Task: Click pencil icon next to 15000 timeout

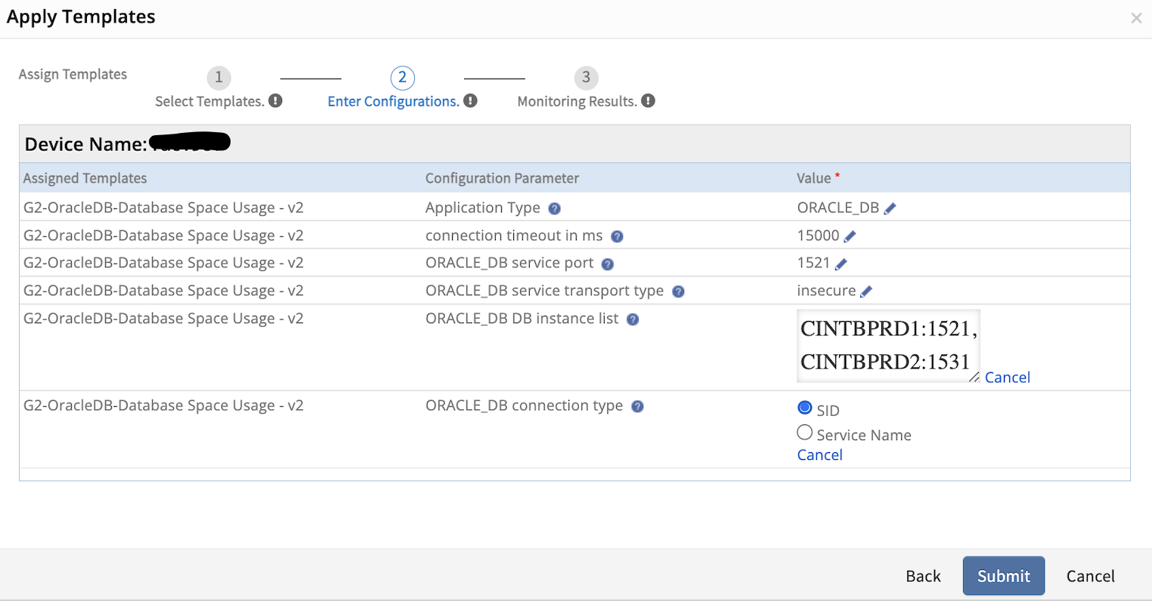Action: [850, 236]
